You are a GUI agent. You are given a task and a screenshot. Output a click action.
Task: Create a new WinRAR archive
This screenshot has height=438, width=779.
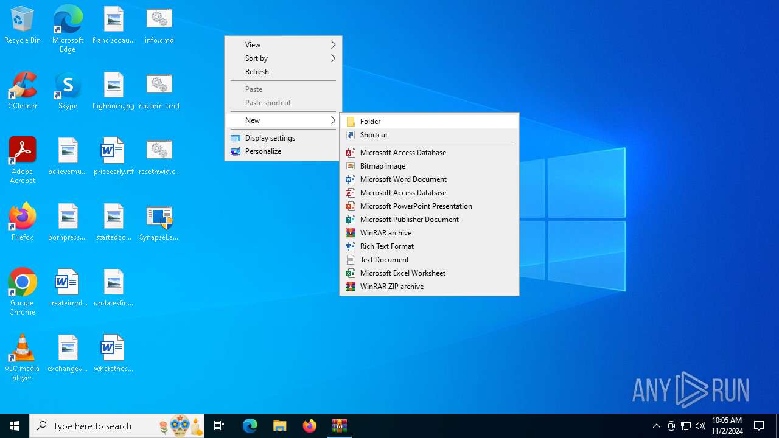(429, 233)
